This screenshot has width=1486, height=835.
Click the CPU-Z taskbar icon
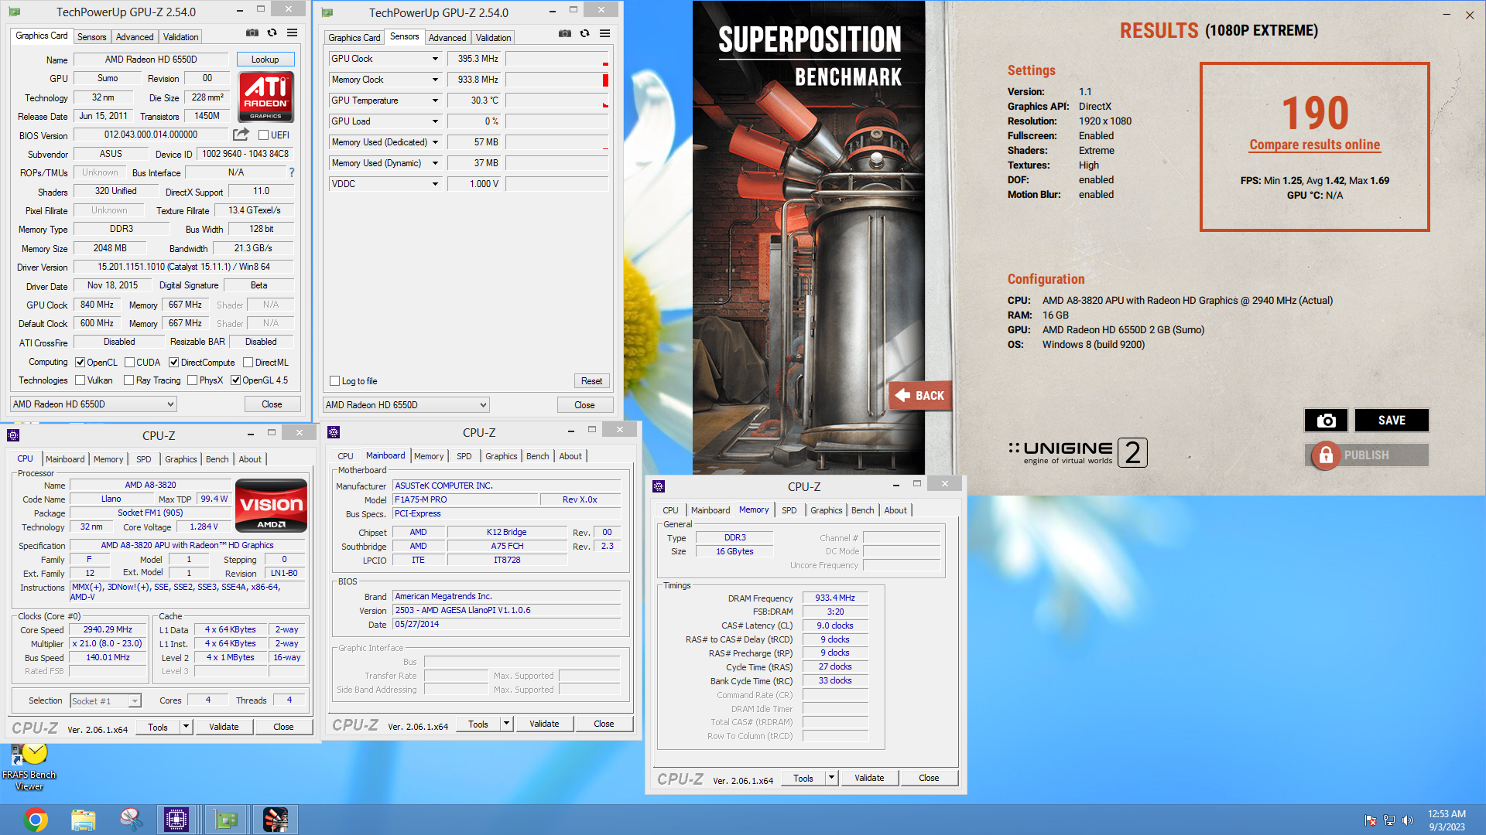point(176,820)
